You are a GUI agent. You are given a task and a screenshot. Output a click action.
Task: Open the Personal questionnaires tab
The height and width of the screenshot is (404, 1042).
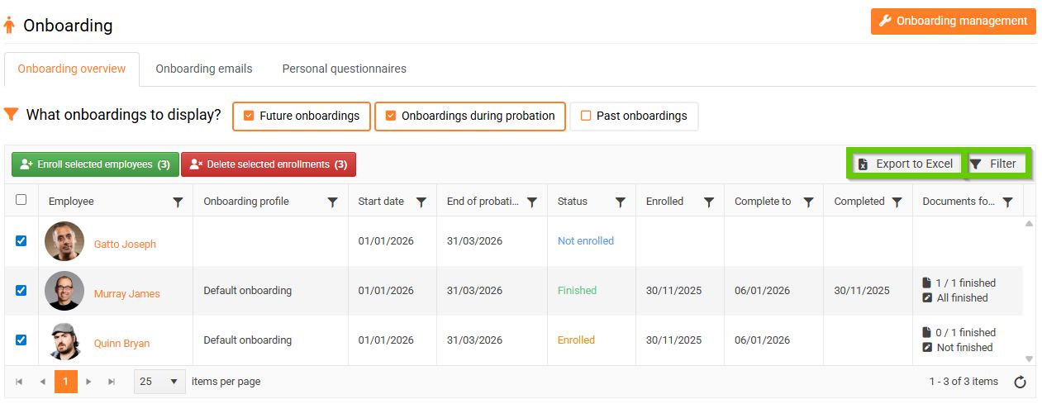[344, 69]
